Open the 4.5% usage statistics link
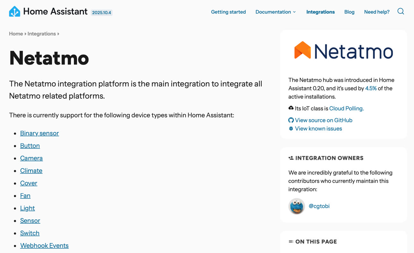 point(371,88)
